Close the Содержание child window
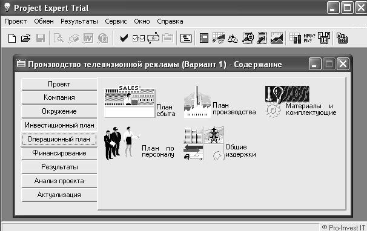 pyautogui.click(x=343, y=64)
